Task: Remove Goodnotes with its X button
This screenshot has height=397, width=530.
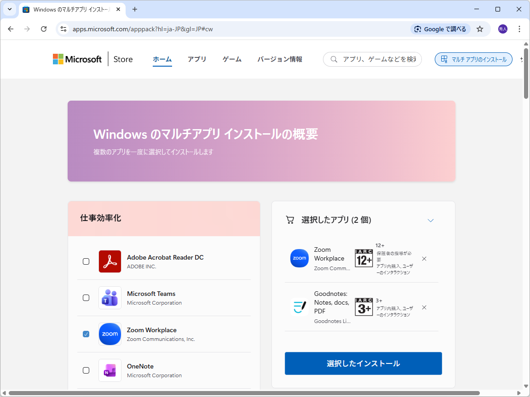Action: (x=424, y=307)
